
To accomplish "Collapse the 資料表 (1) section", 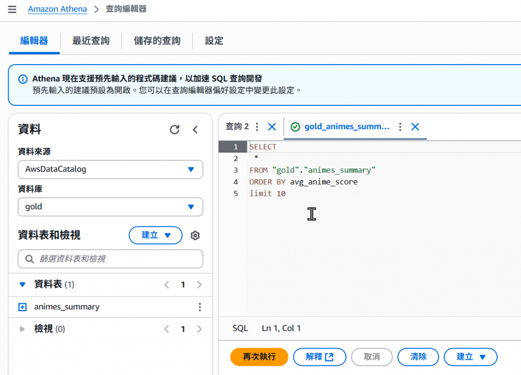I will (x=22, y=284).
